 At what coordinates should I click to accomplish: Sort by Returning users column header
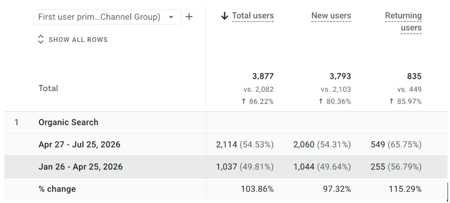[x=403, y=22]
